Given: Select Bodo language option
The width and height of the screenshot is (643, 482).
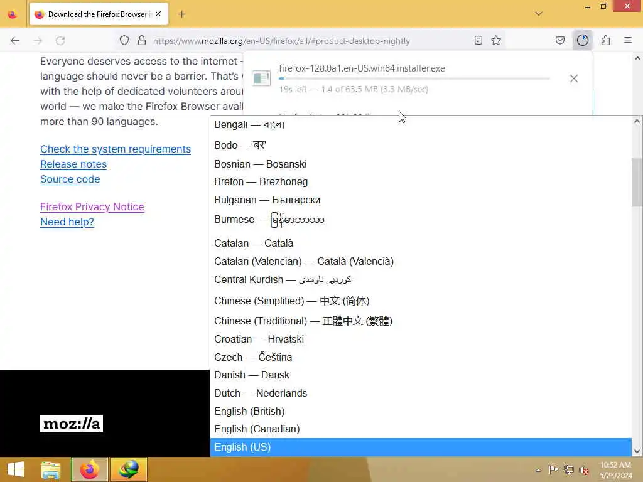Looking at the screenshot, I should 421,145.
